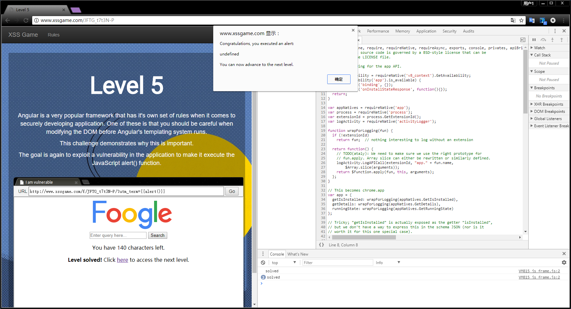This screenshot has width=571, height=309.
Task: Collapse the Call Stack section
Action: [542, 55]
